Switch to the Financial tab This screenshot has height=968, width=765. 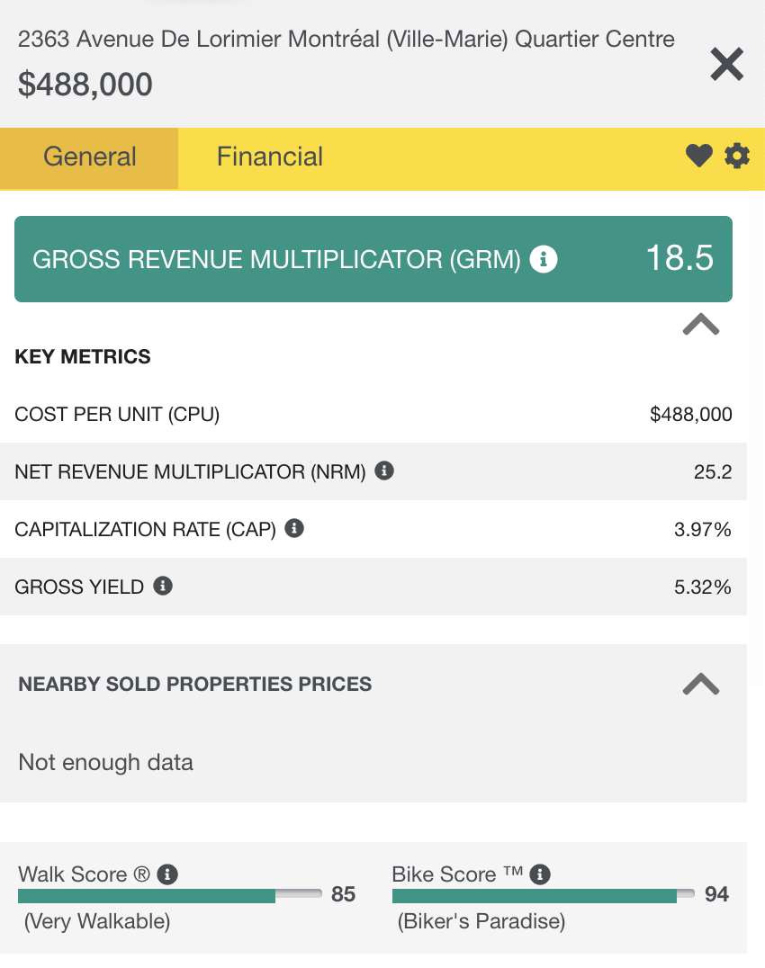[x=270, y=157]
